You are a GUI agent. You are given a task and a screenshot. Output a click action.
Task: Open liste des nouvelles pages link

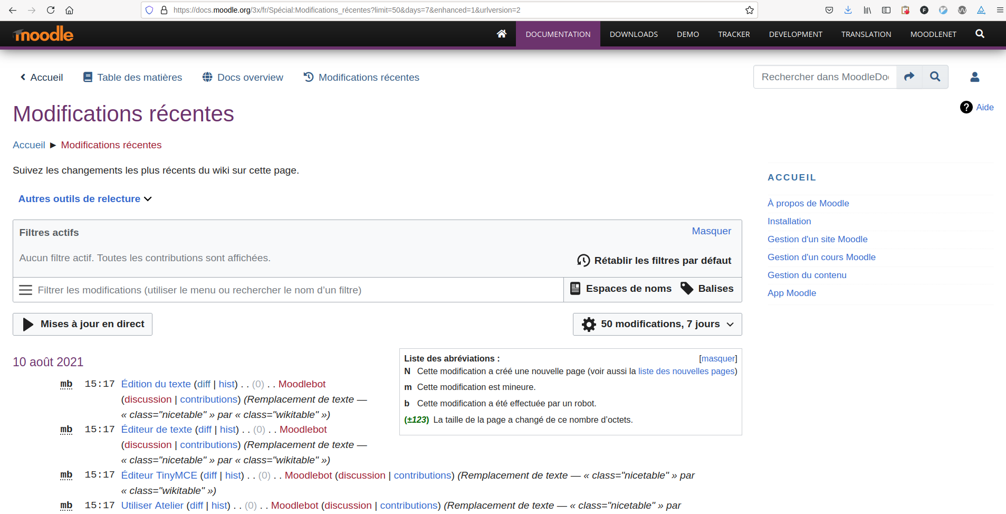(686, 372)
